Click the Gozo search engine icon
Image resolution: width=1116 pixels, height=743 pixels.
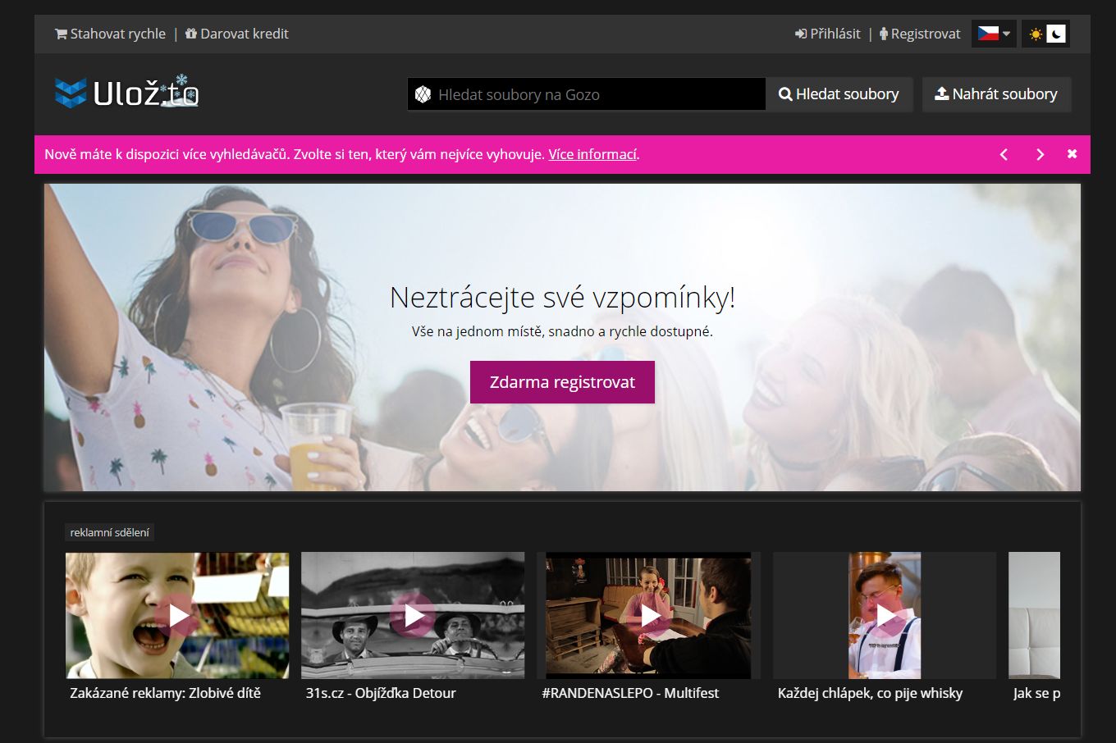coord(423,94)
